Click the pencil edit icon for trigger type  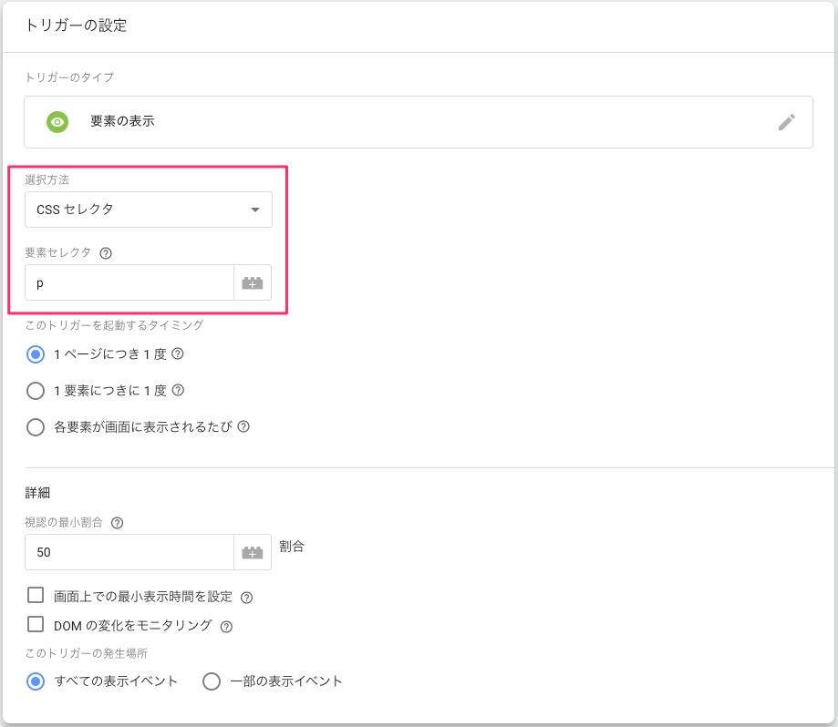point(786,122)
